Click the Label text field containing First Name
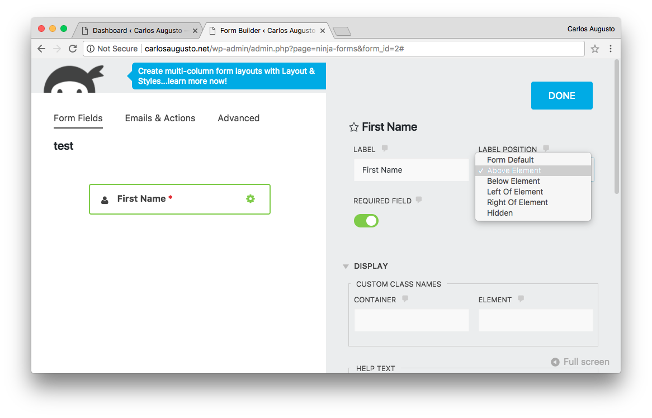 point(411,170)
